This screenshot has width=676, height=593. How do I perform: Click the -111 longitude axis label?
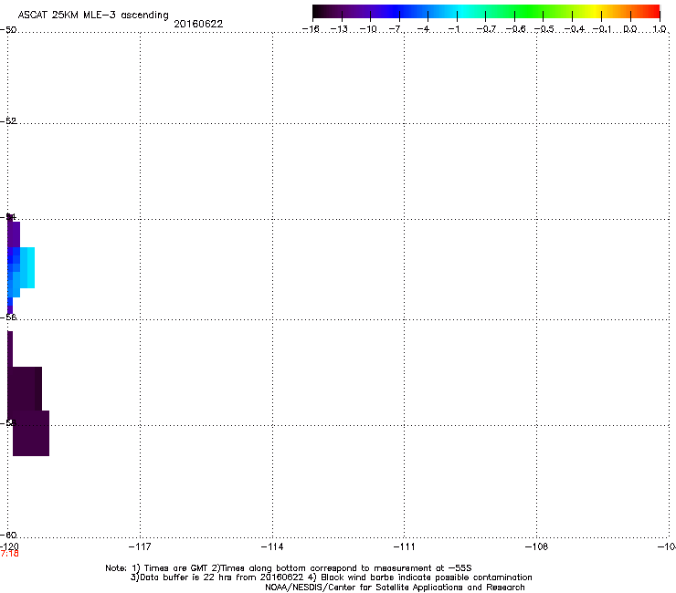tap(405, 546)
